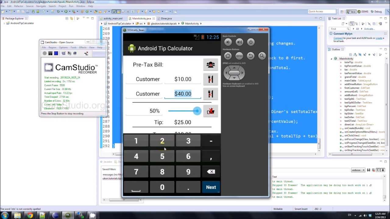Collapse MainActivity node in Outline
This screenshot has width=390, height=219.
click(x=331, y=59)
